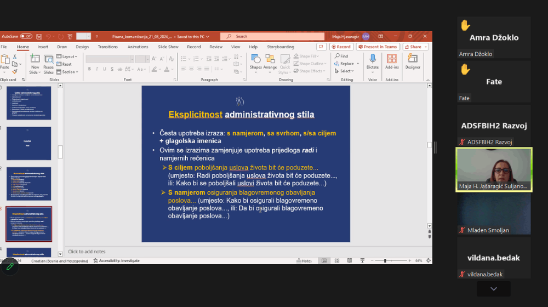Viewport: 548px width, 307px height.
Task: Open the Designer pane
Action: point(413,62)
